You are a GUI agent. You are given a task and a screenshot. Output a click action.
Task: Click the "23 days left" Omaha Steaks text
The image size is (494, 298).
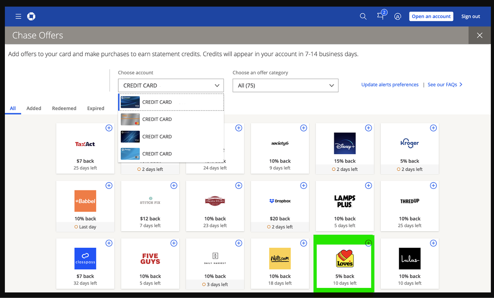tap(215, 225)
